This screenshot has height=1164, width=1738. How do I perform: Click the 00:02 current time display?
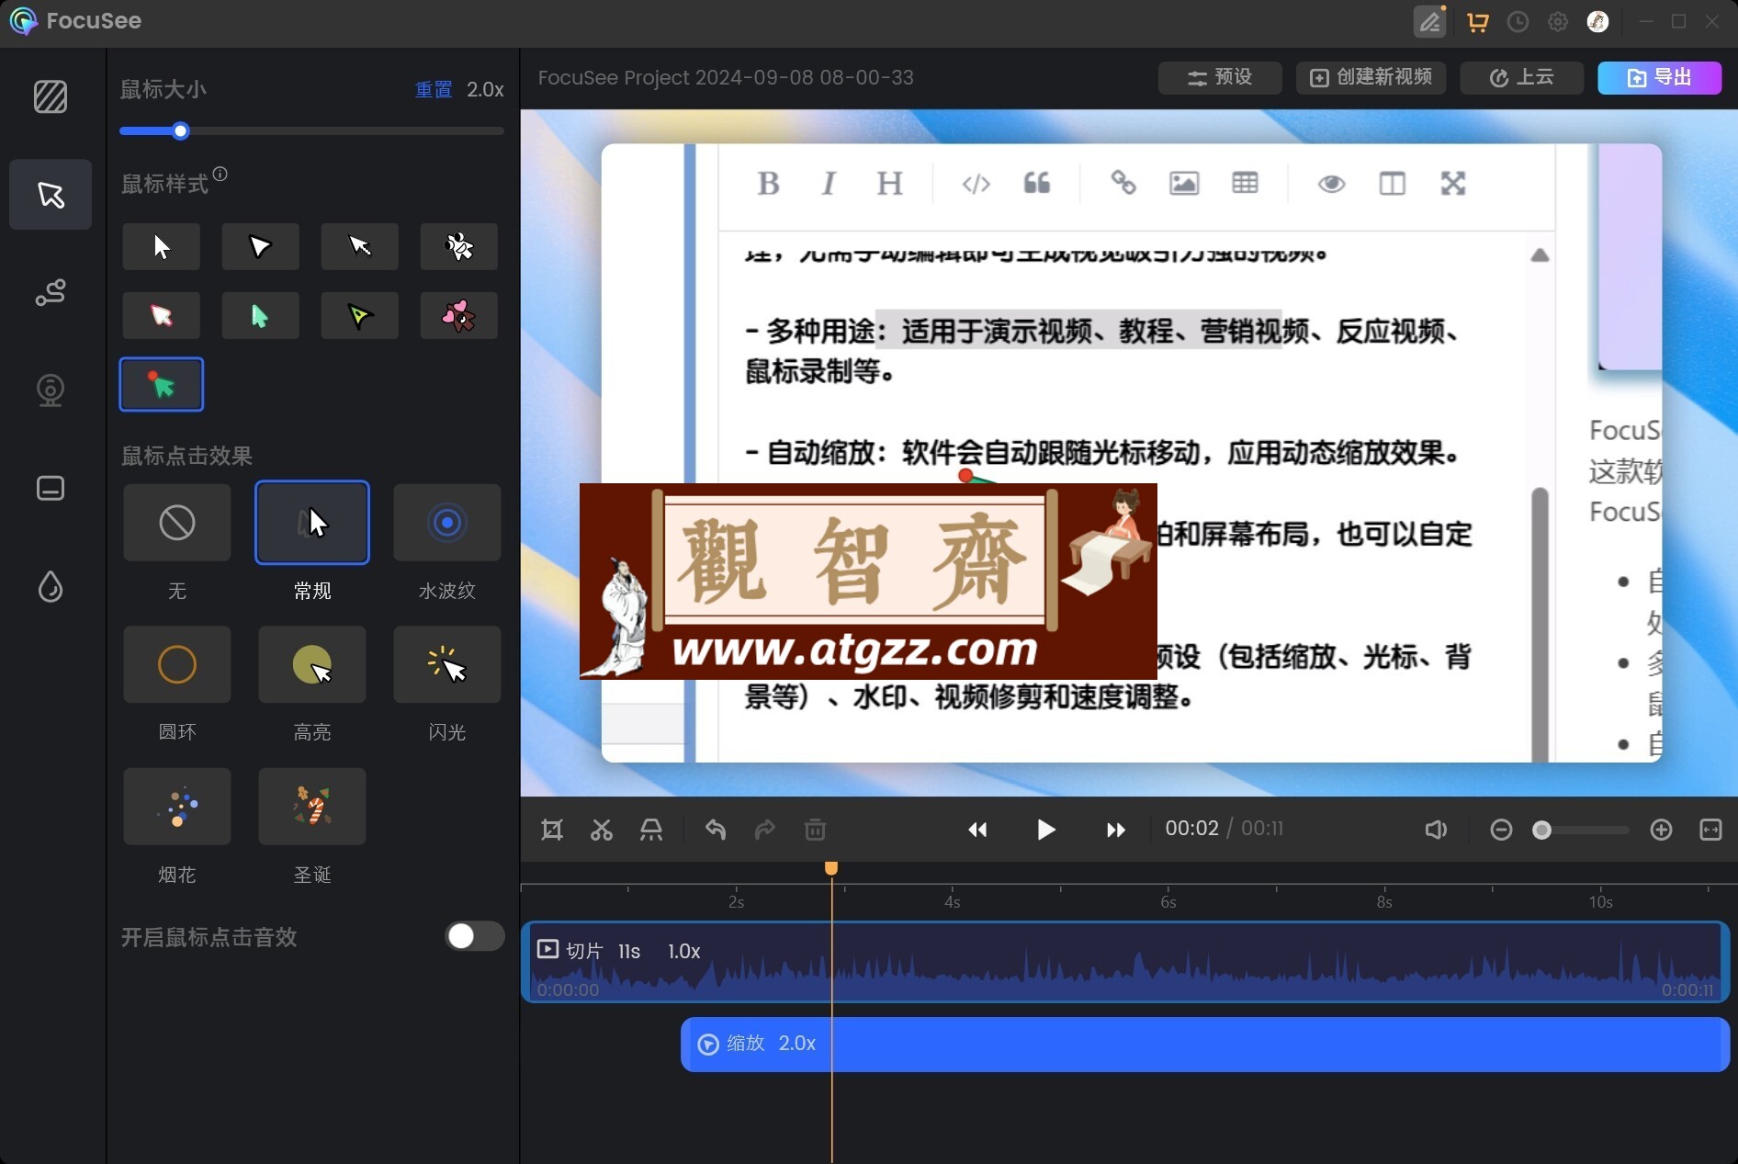[1191, 829]
